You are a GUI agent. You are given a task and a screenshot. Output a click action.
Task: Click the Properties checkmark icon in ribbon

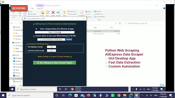82,13
